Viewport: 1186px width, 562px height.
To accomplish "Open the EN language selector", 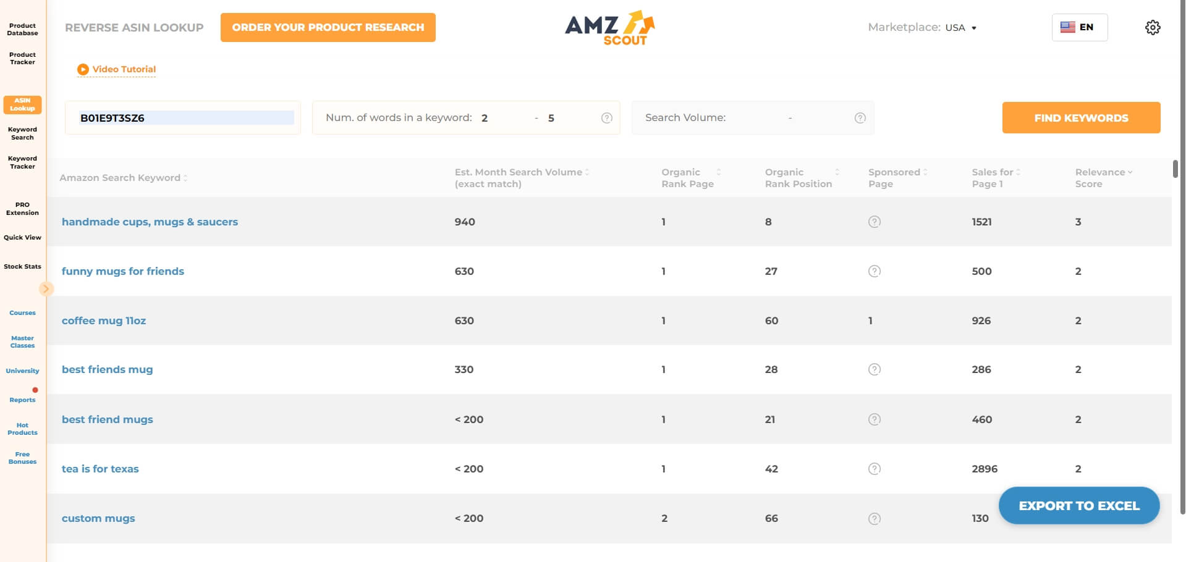I will pos(1080,27).
